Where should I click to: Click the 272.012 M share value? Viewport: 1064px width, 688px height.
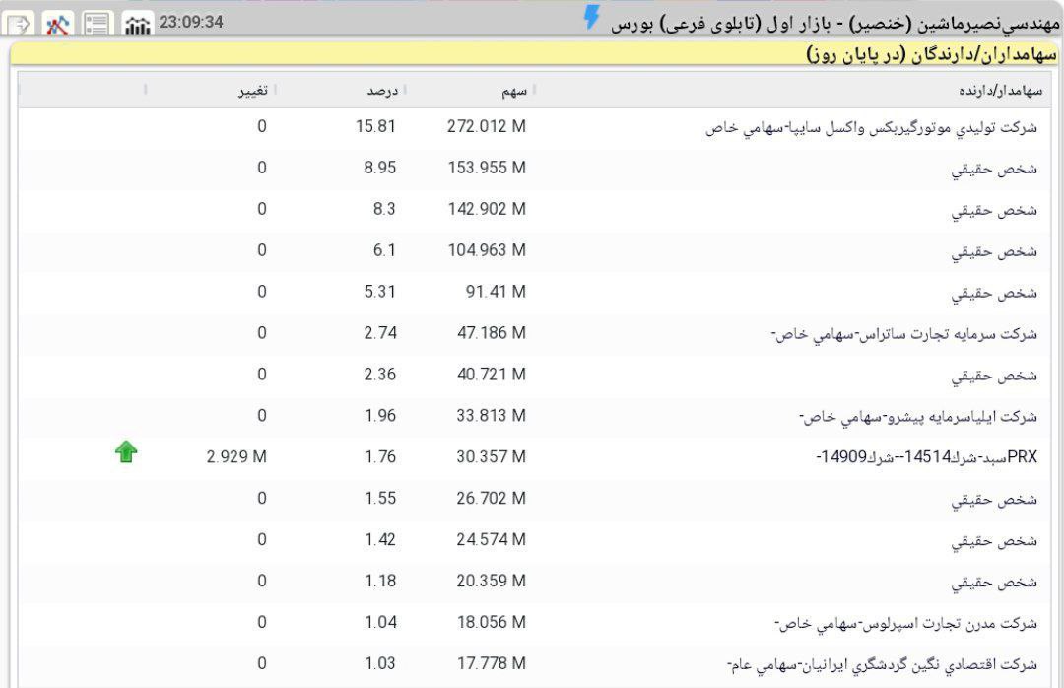tap(486, 126)
